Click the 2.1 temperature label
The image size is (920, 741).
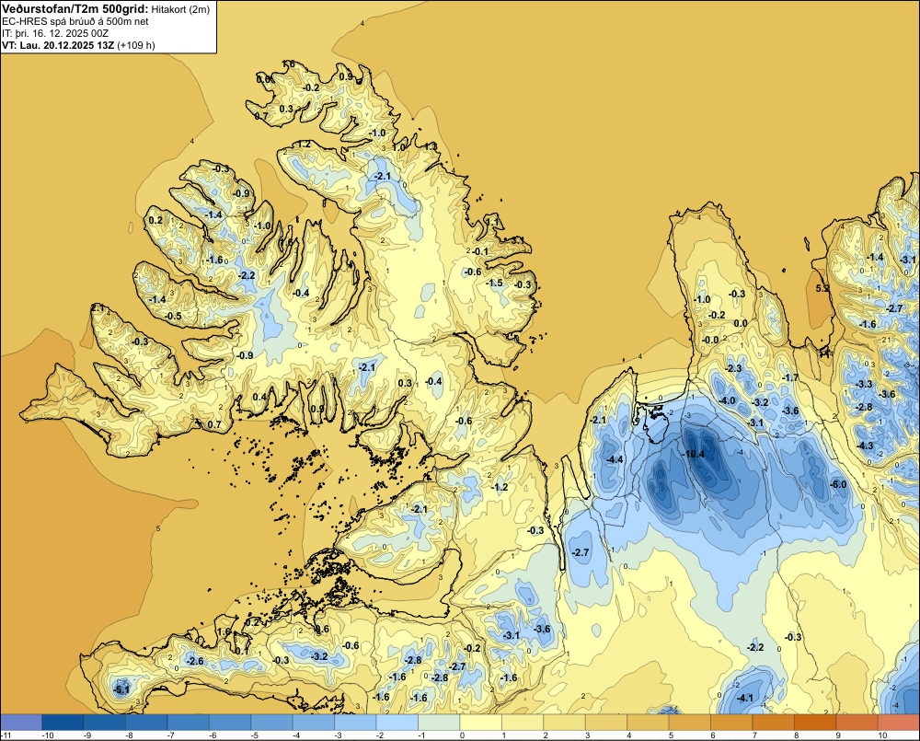[x=98, y=307]
